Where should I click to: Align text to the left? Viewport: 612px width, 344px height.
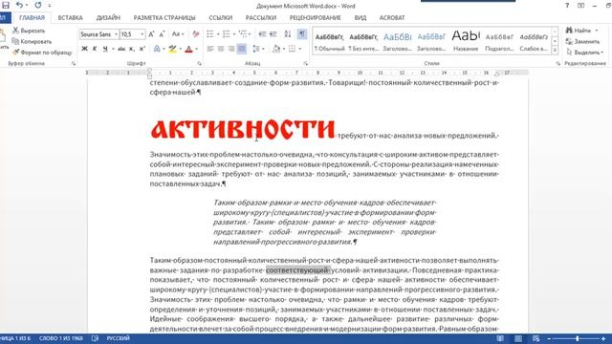pos(210,49)
